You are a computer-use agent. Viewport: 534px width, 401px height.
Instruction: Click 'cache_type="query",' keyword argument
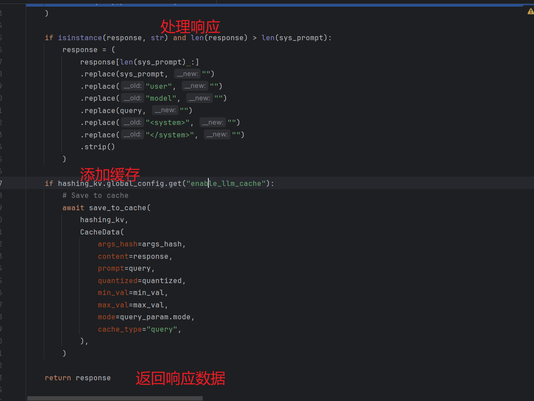click(x=140, y=329)
